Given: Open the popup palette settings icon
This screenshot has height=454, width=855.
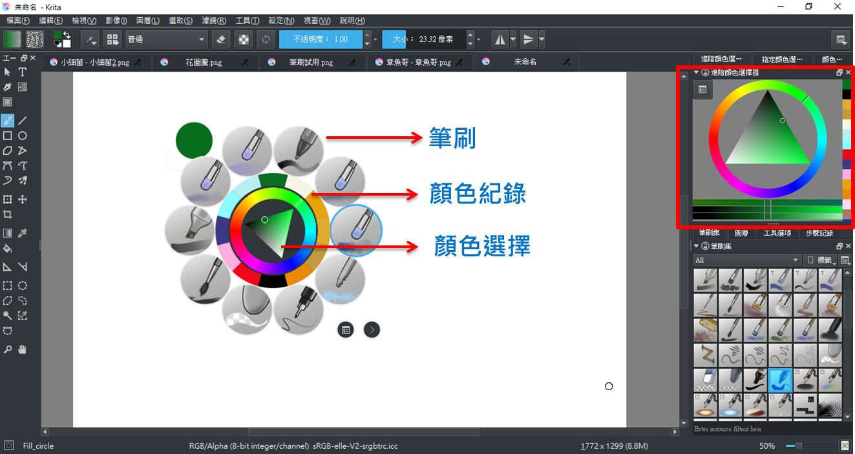Looking at the screenshot, I should coord(346,330).
